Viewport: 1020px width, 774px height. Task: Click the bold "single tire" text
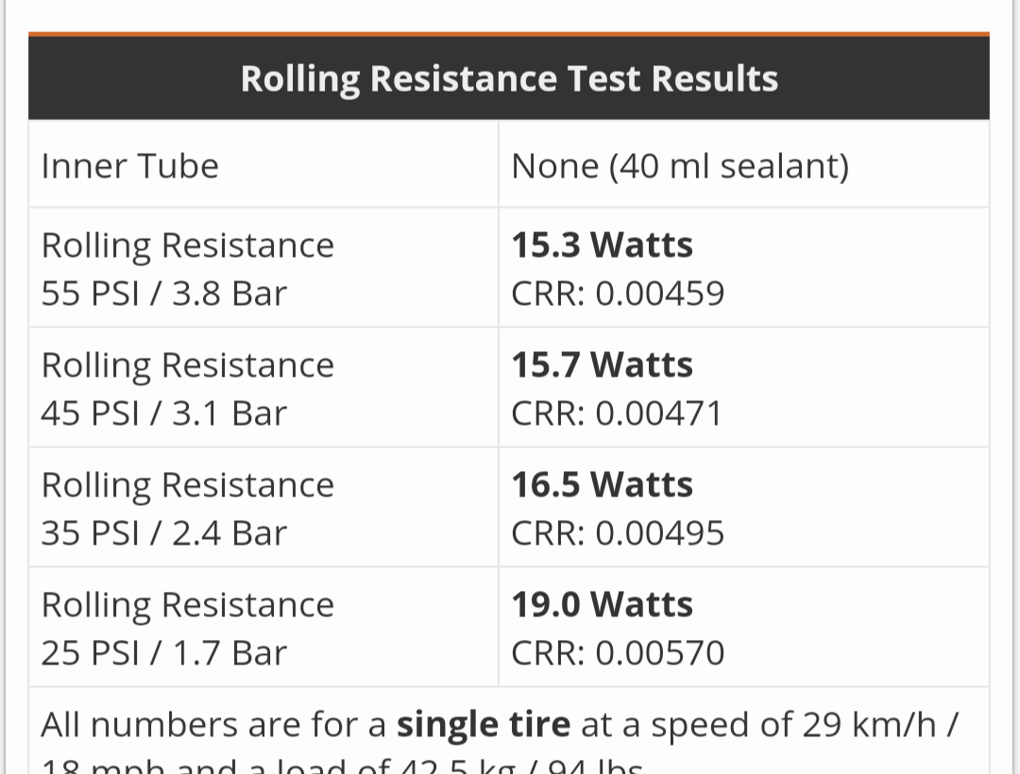484,725
